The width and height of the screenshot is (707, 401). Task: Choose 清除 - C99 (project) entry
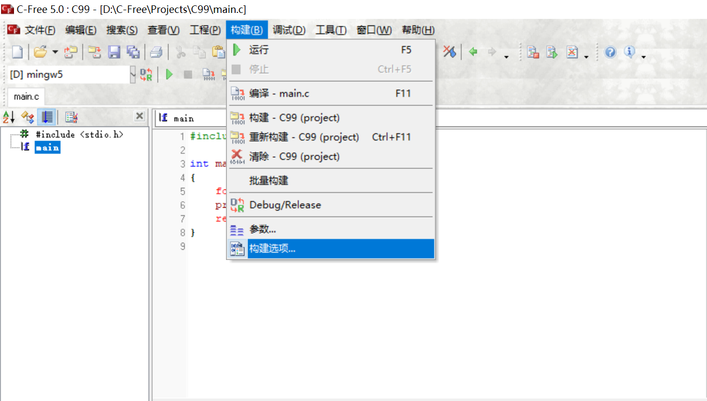330,157
